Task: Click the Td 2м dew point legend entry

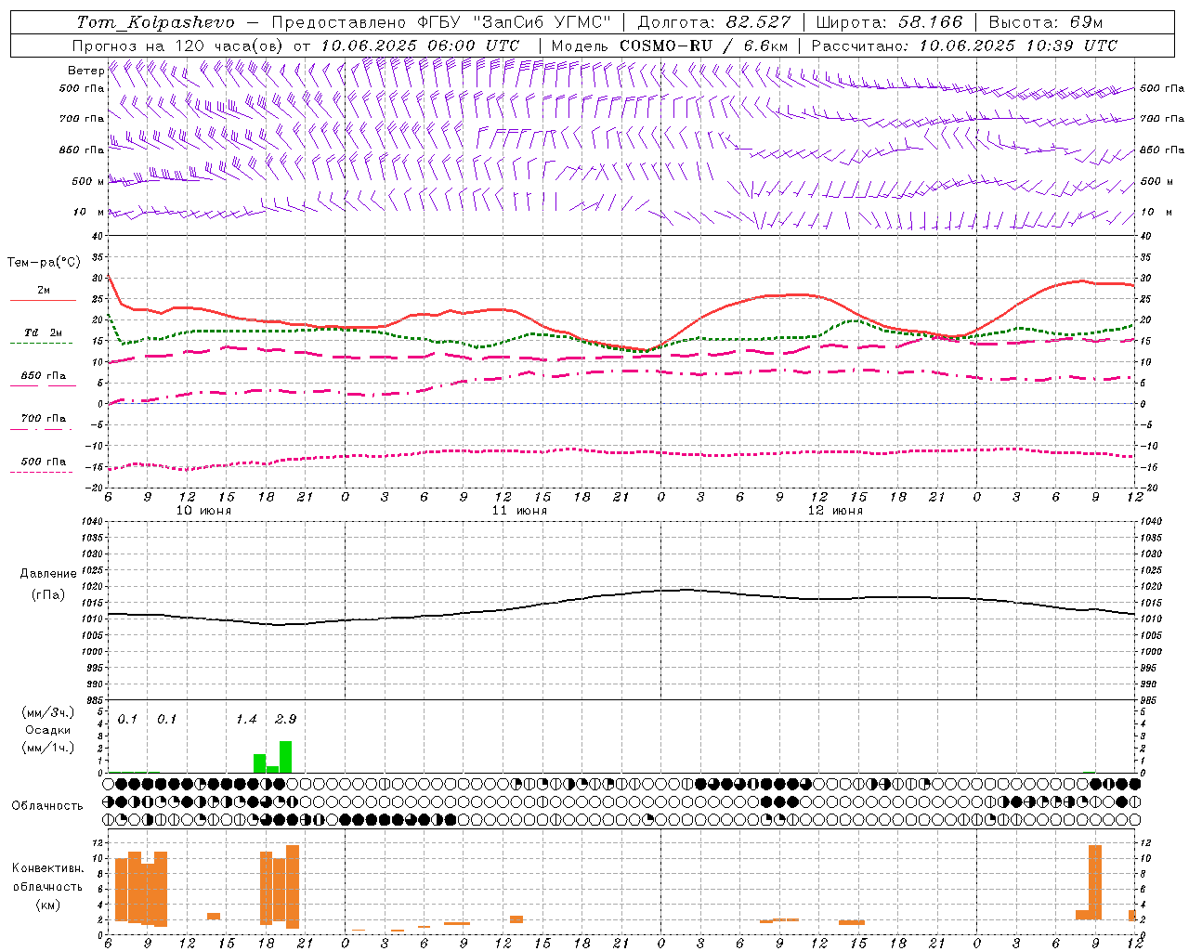Action: (x=44, y=332)
